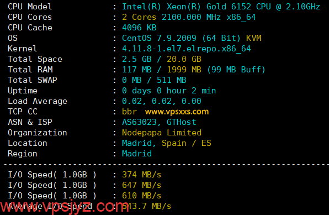The height and width of the screenshot is (215, 329).
Task: Click the Uptime value line
Action: click(169, 91)
